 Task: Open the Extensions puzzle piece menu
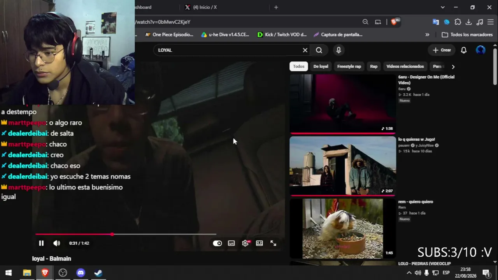[x=458, y=22]
